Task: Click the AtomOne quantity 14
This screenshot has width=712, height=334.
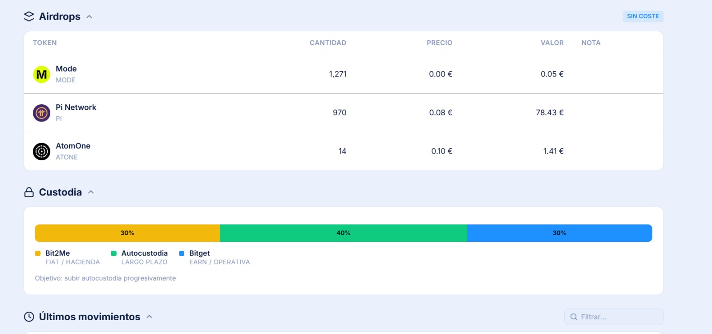Action: click(342, 151)
